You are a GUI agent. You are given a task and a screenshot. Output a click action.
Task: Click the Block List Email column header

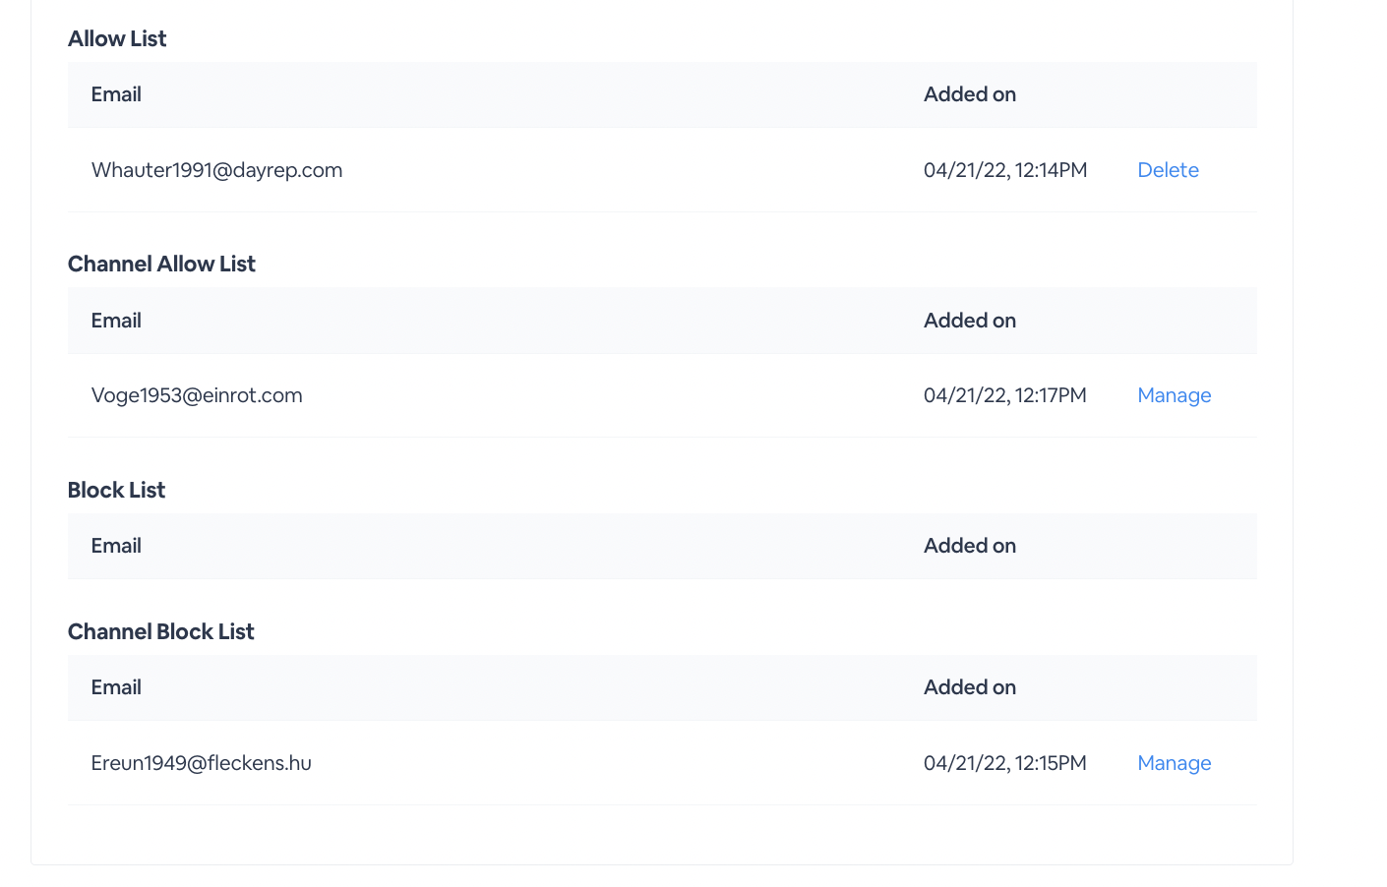point(116,546)
